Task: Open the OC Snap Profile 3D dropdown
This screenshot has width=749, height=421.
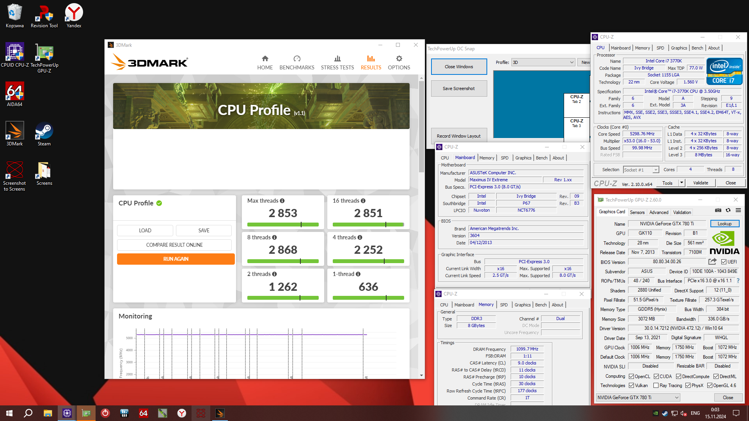Action: [x=543, y=62]
